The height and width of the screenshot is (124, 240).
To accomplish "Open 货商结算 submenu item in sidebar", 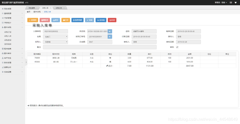I will pyautogui.click(x=8, y=44).
